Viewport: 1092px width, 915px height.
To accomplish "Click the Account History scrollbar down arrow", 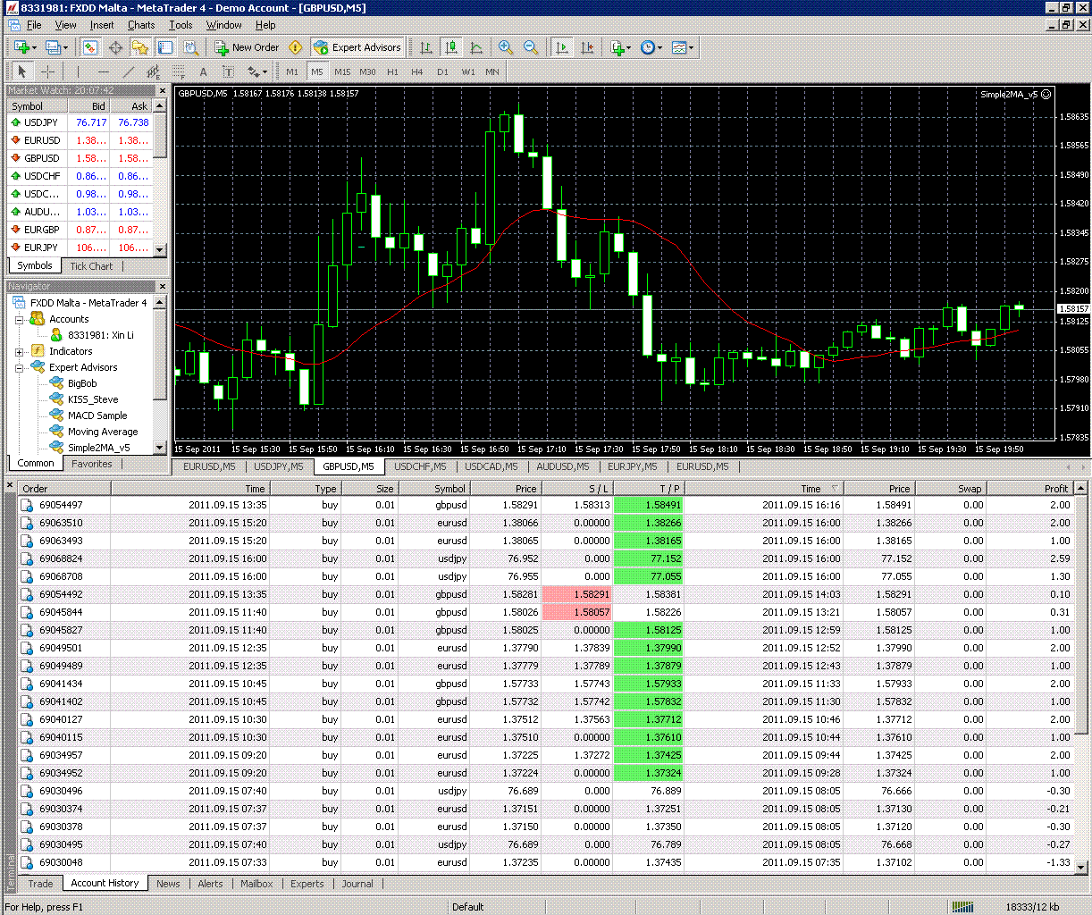I will click(1081, 867).
